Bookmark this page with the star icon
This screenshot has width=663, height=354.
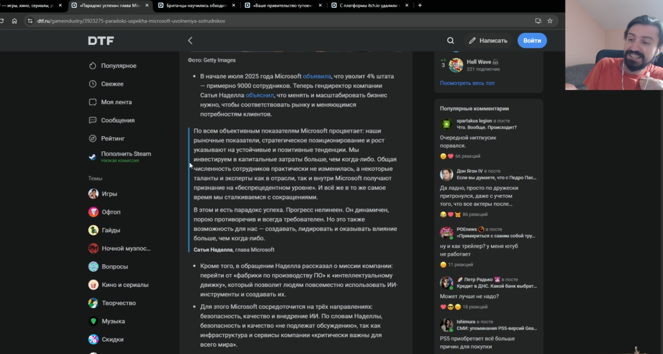(550, 21)
